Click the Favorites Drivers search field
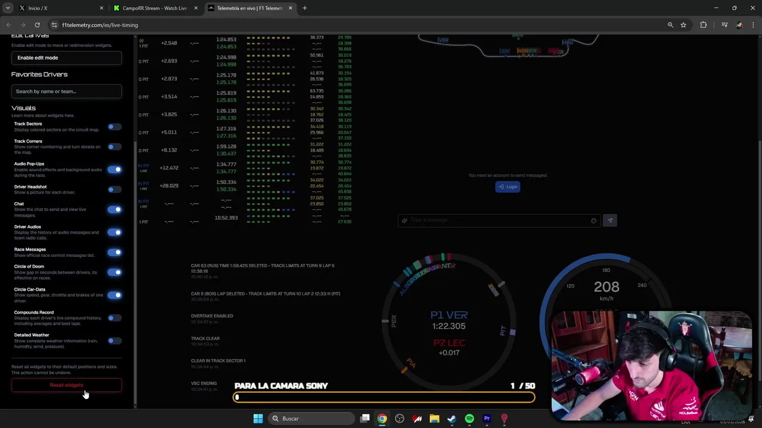This screenshot has height=428, width=762. tap(67, 92)
